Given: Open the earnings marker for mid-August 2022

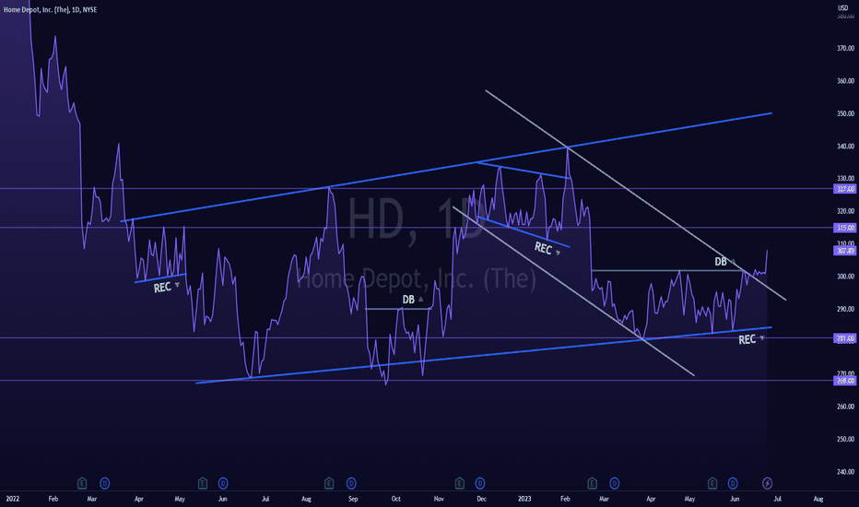Looking at the screenshot, I should click(329, 483).
